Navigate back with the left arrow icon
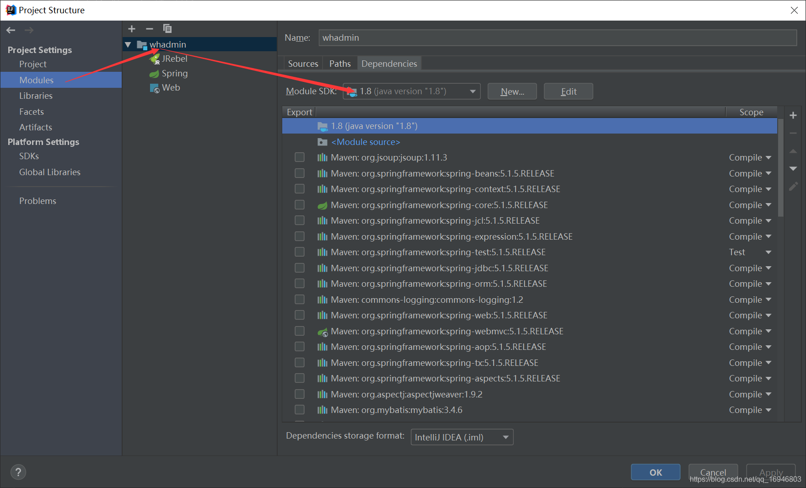Image resolution: width=806 pixels, height=488 pixels. point(11,30)
